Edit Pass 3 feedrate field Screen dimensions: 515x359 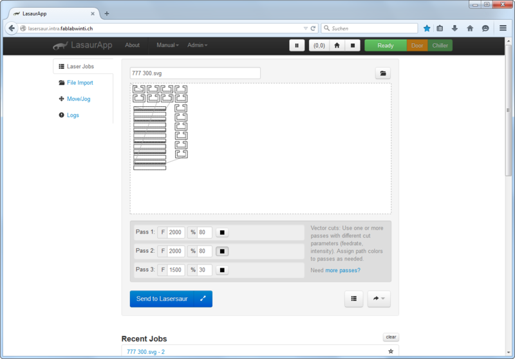(x=176, y=270)
